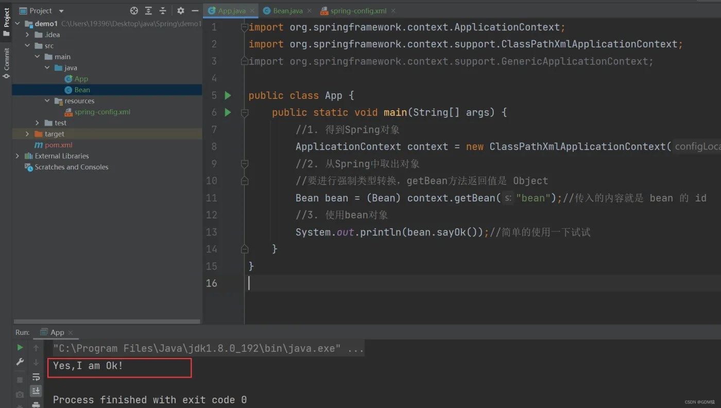
Task: Select the .idea folder row
Action: [107, 35]
